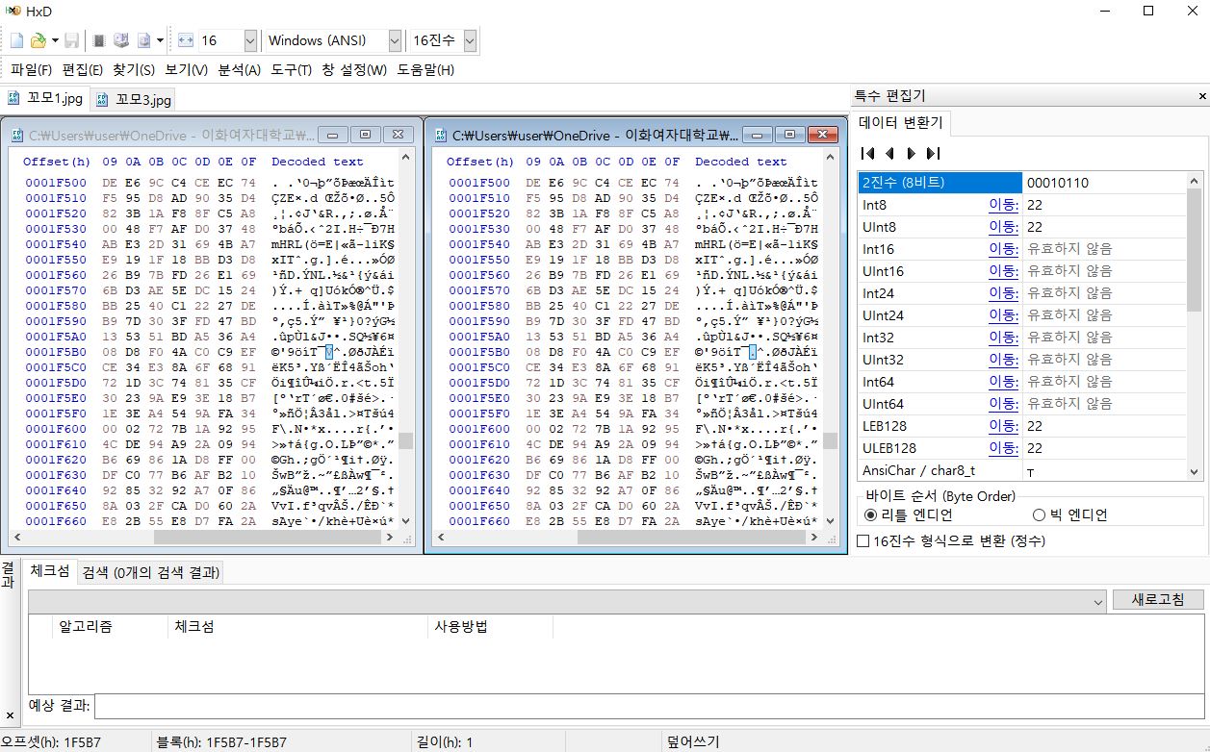Expand the arrow beside the disk image icon
This screenshot has width=1210, height=752.
pyautogui.click(x=160, y=40)
